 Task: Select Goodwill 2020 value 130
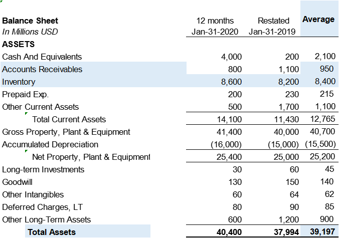(235, 182)
